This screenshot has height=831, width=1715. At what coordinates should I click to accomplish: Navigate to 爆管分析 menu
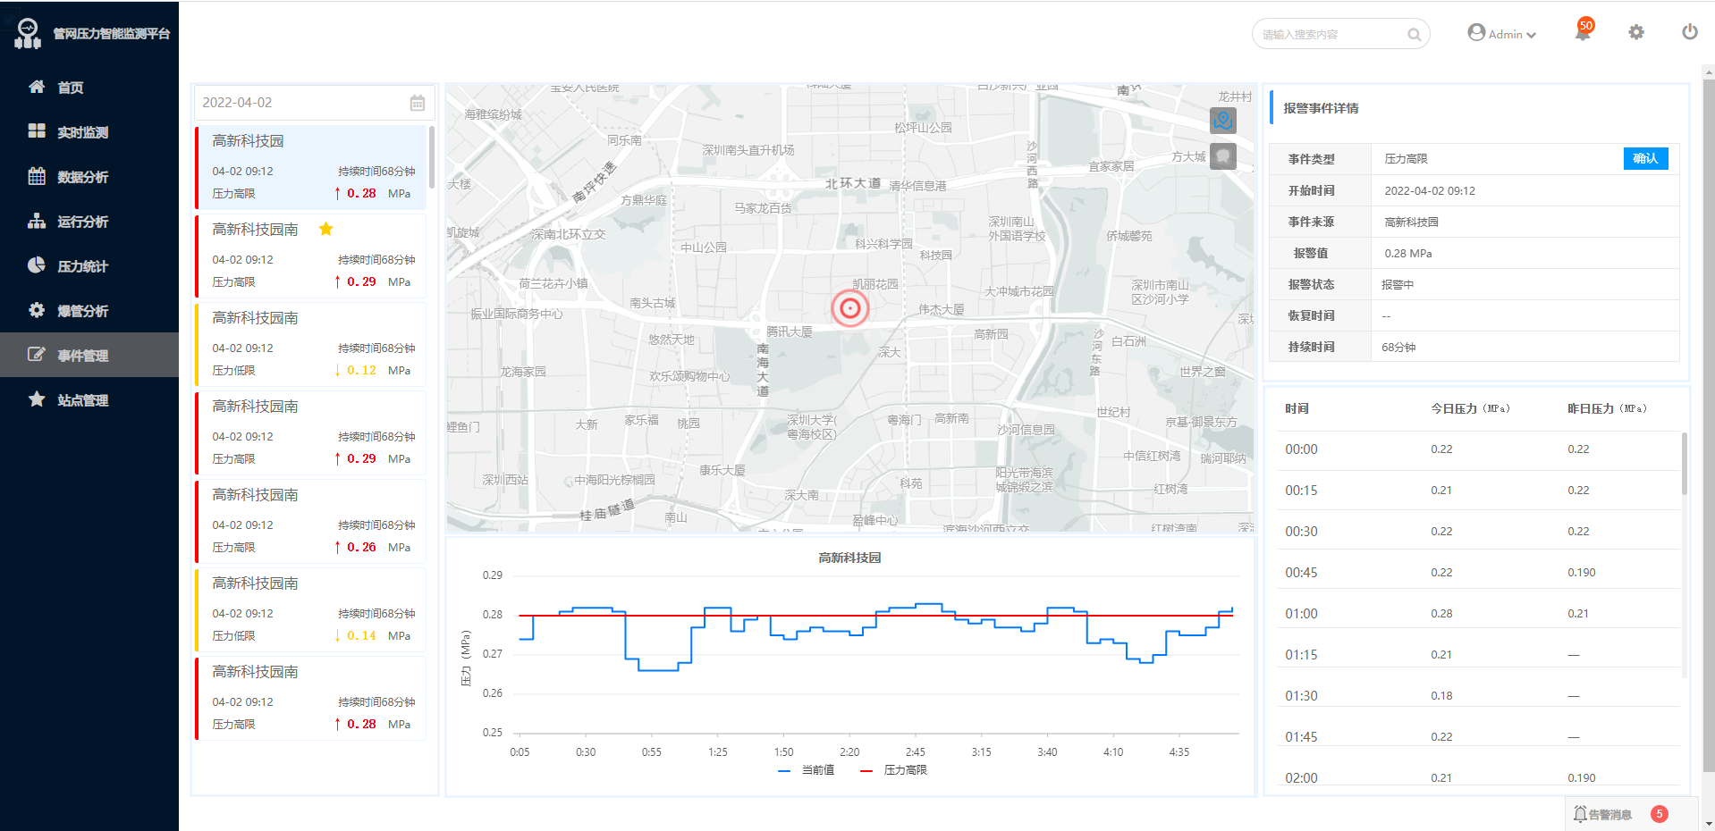coord(89,311)
